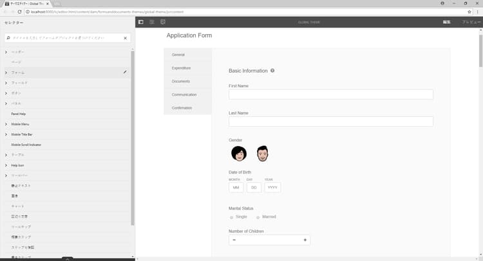Click the MM month field
Screen dimensions: 483x261
coord(236,187)
